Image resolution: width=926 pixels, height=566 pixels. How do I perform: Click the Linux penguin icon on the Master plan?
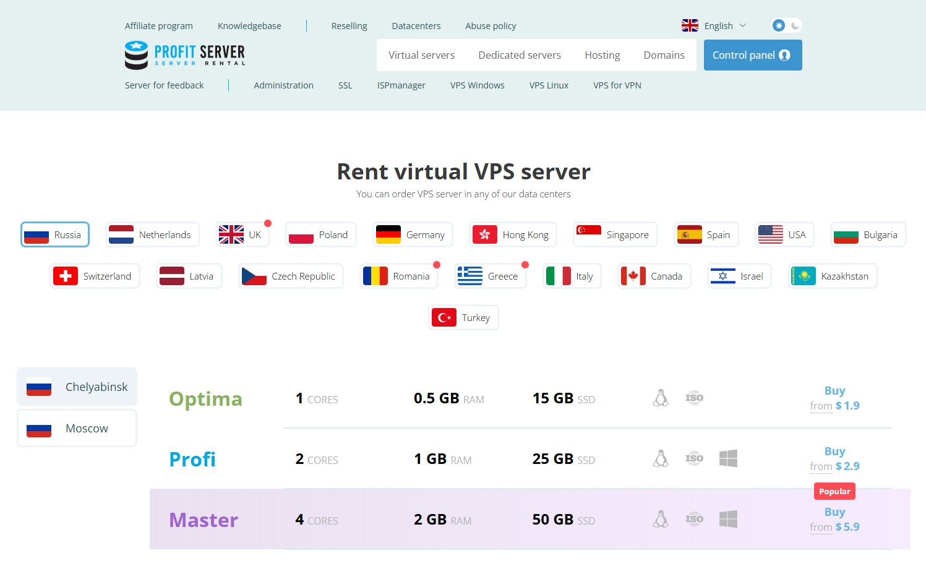pos(660,520)
